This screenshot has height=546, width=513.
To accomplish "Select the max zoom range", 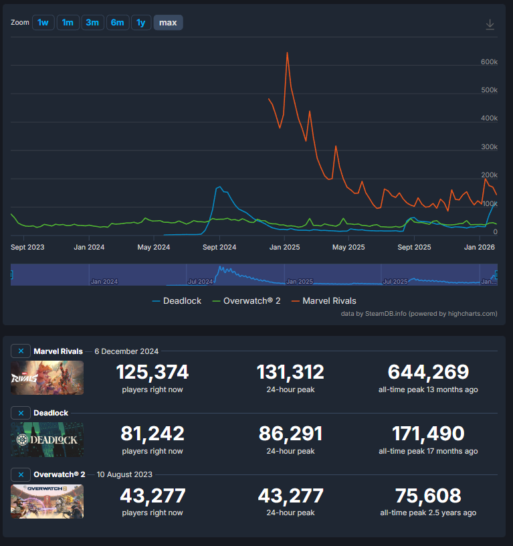I will coord(168,23).
